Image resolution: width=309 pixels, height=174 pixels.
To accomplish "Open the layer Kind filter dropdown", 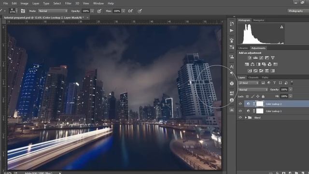I will pos(249,83).
